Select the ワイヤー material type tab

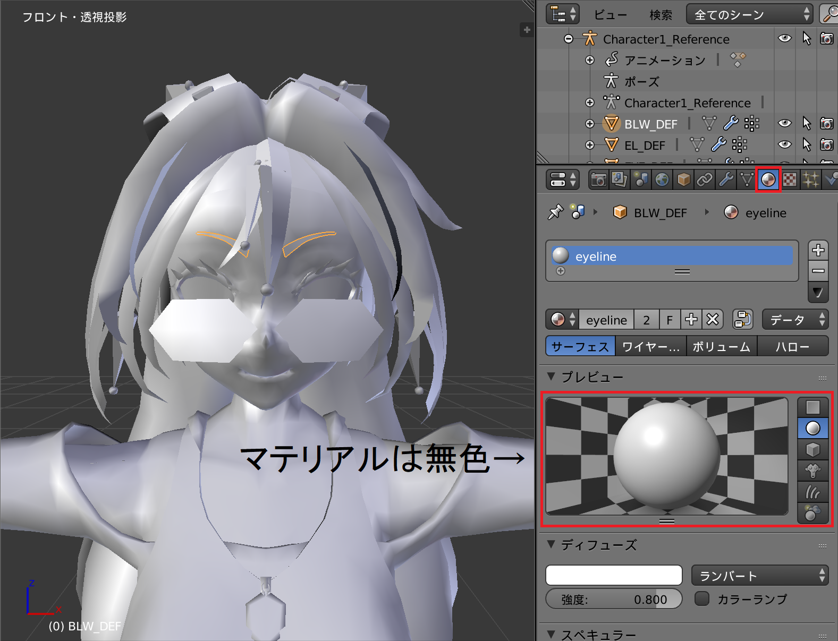[x=650, y=346]
